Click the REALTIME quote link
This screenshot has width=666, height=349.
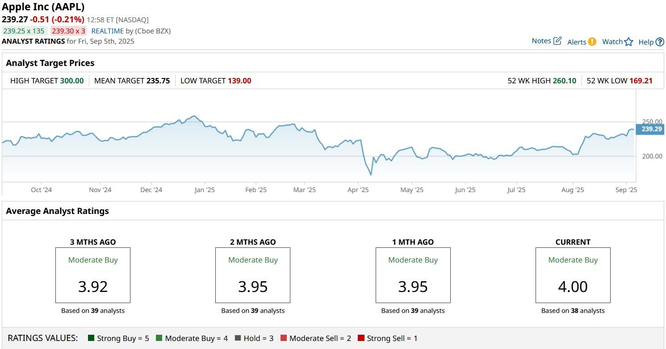point(107,31)
